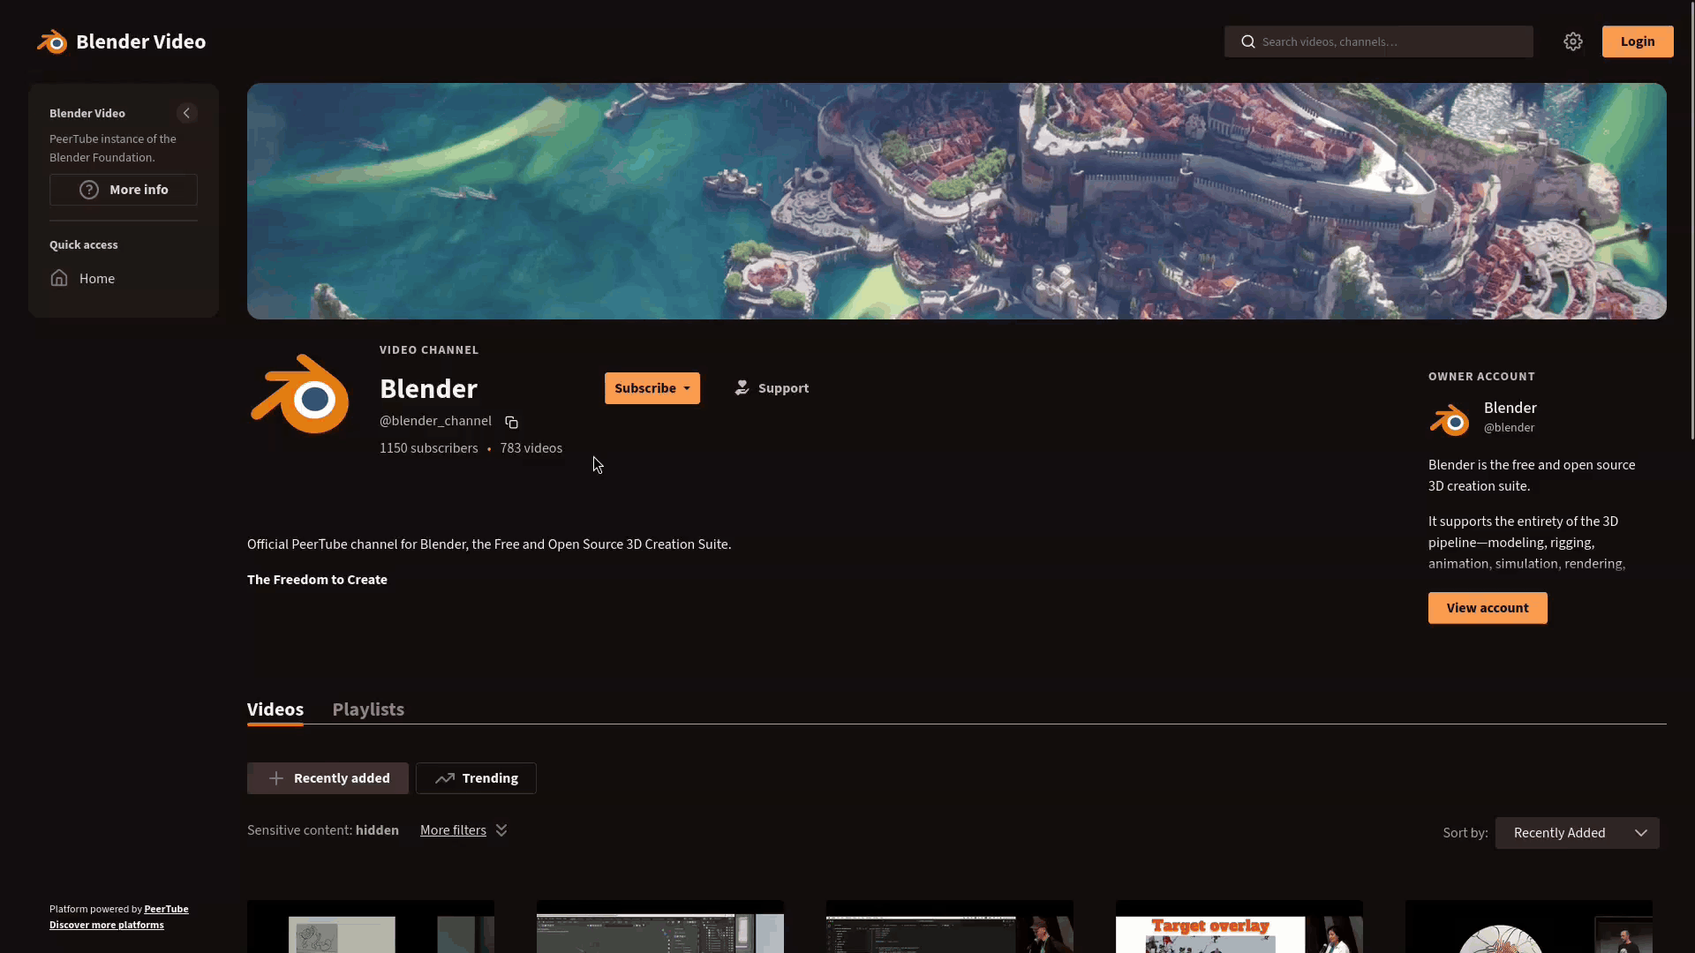Viewport: 1695px width, 953px height.
Task: Click the More info button
Action: [x=124, y=190]
